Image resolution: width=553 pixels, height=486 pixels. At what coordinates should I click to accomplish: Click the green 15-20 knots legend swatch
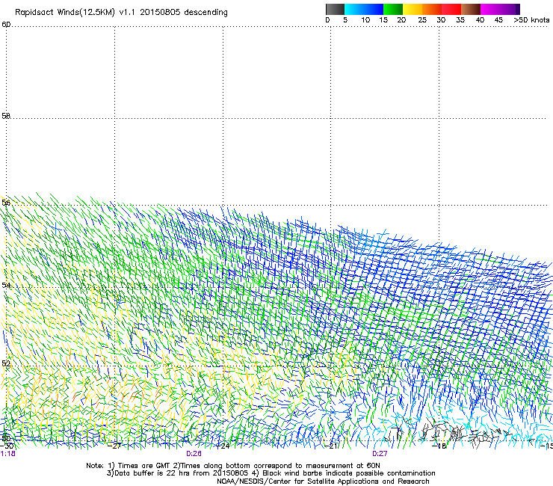393,9
